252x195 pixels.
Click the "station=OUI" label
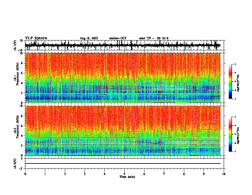coord(118,38)
